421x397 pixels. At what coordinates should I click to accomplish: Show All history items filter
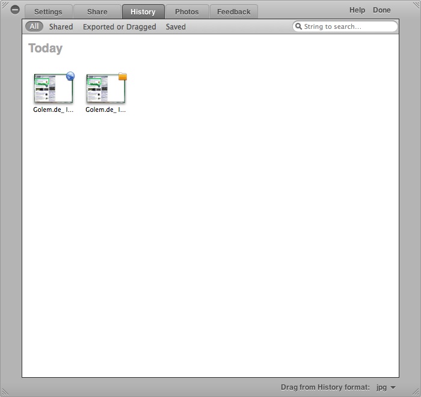34,26
